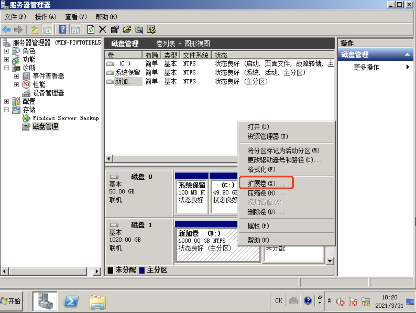Screen dimensions: 416x313
Task: Choose 删除卷(D) from context menu
Action: (x=287, y=212)
